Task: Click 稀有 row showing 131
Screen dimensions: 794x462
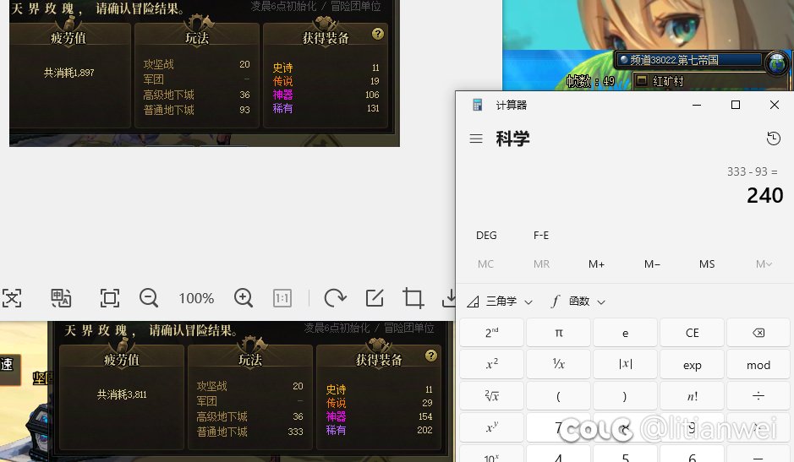Action: coord(326,108)
